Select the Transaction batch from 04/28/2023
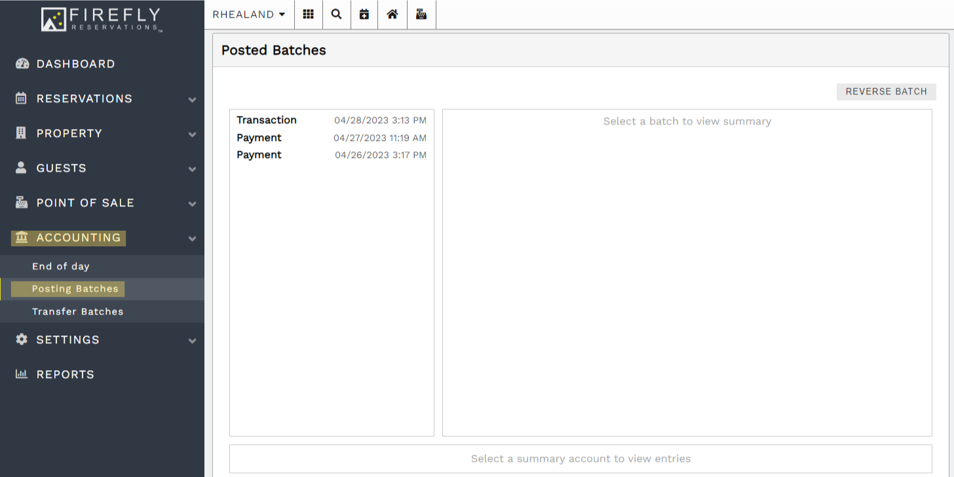 coord(331,120)
